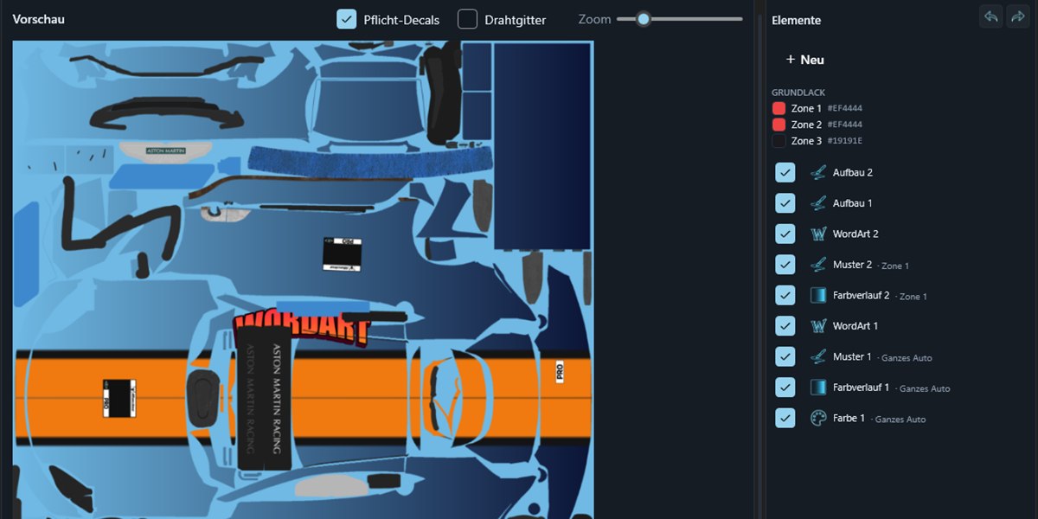Uncheck visibility of Aufbau 1

(785, 203)
